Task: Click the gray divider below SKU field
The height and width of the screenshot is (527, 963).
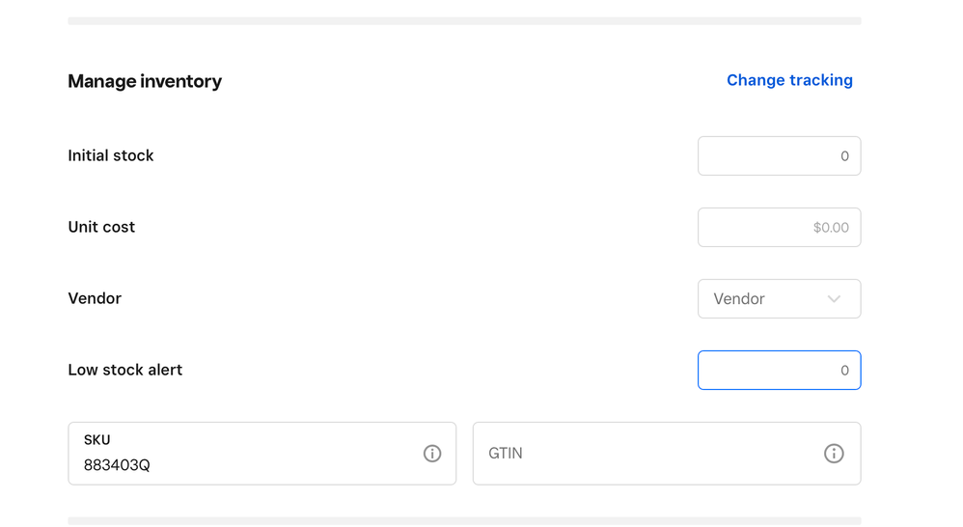Action: click(464, 521)
